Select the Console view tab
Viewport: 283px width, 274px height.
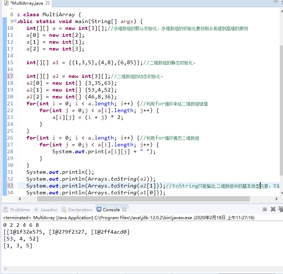pos(111,210)
